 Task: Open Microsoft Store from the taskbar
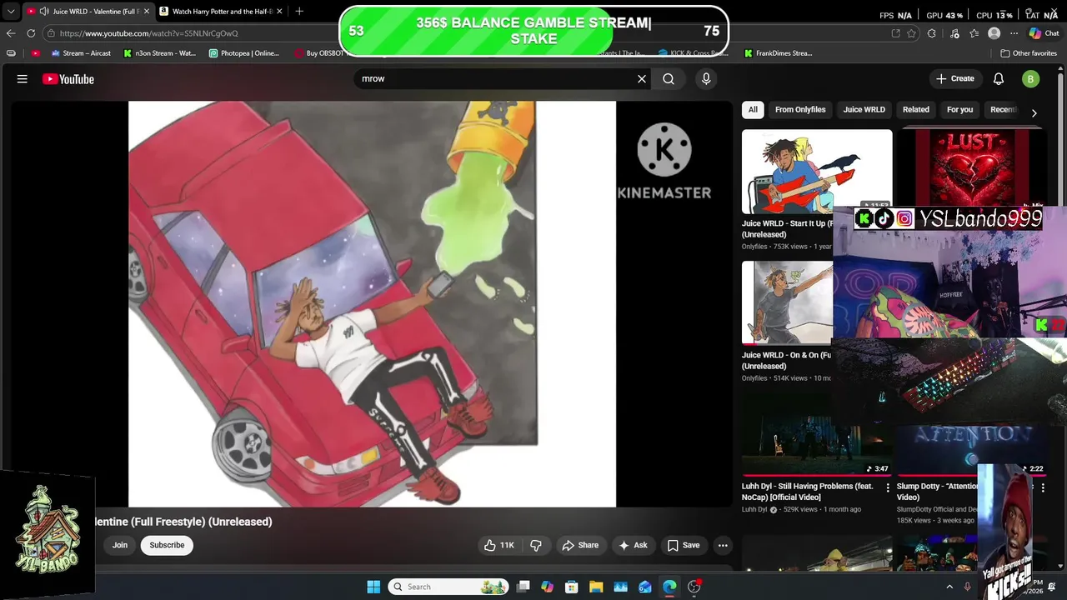pos(571,587)
